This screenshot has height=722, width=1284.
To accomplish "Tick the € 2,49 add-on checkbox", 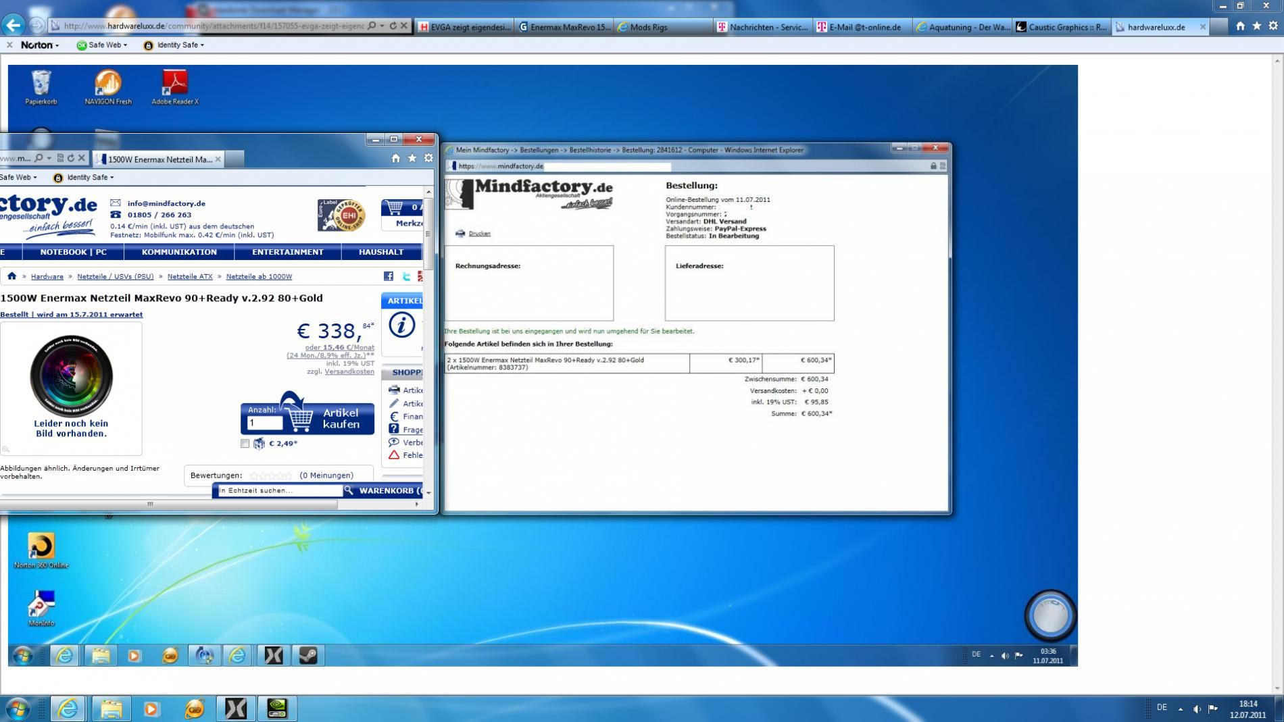I will coord(245,444).
